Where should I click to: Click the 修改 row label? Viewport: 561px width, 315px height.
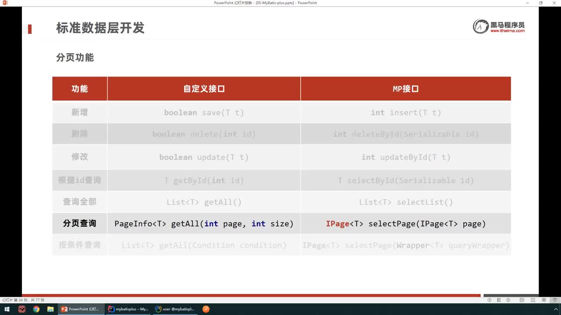click(x=80, y=157)
